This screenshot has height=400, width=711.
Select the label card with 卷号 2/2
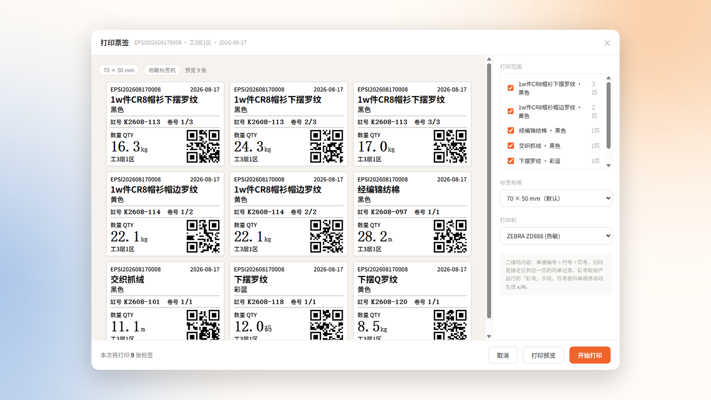[x=289, y=214]
